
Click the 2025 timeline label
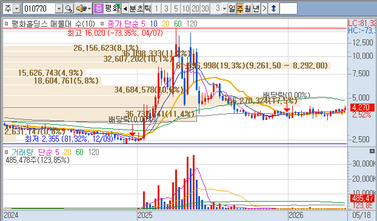point(145,215)
